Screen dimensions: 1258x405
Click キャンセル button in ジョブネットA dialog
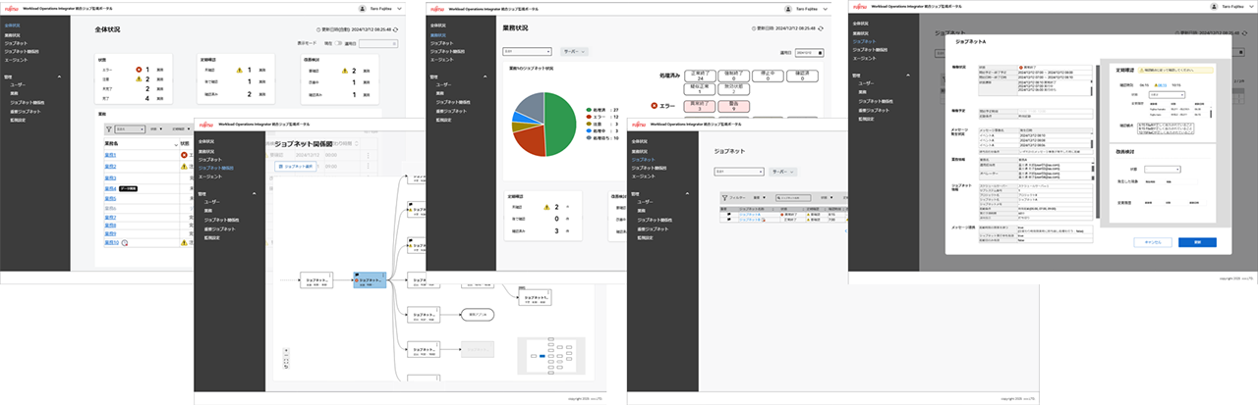click(x=1153, y=241)
